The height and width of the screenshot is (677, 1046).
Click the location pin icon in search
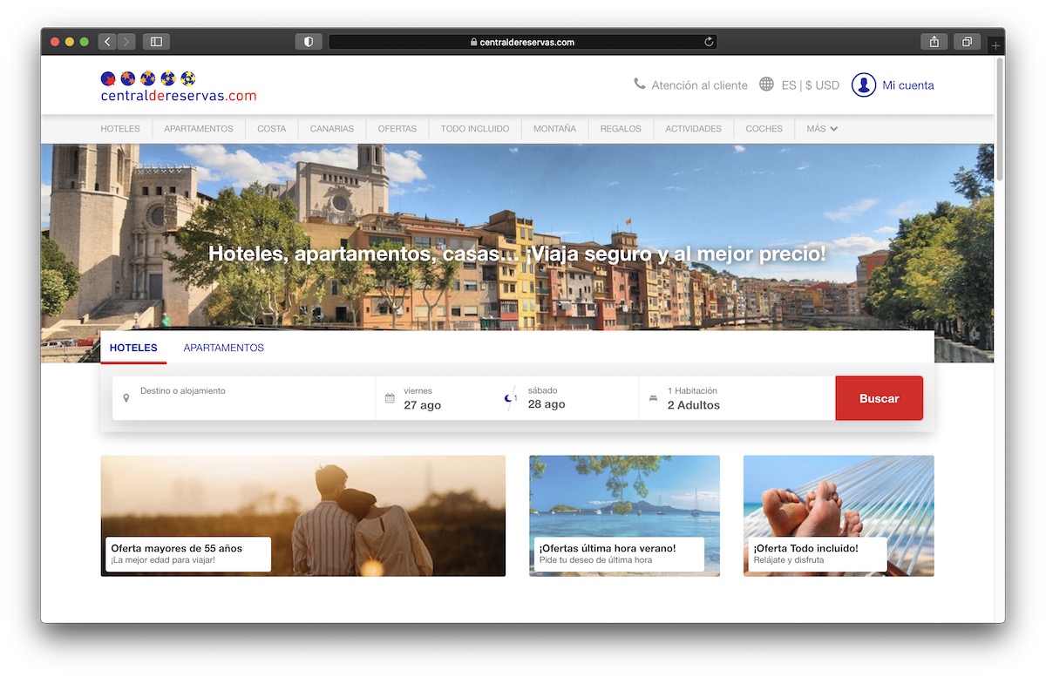click(x=126, y=398)
